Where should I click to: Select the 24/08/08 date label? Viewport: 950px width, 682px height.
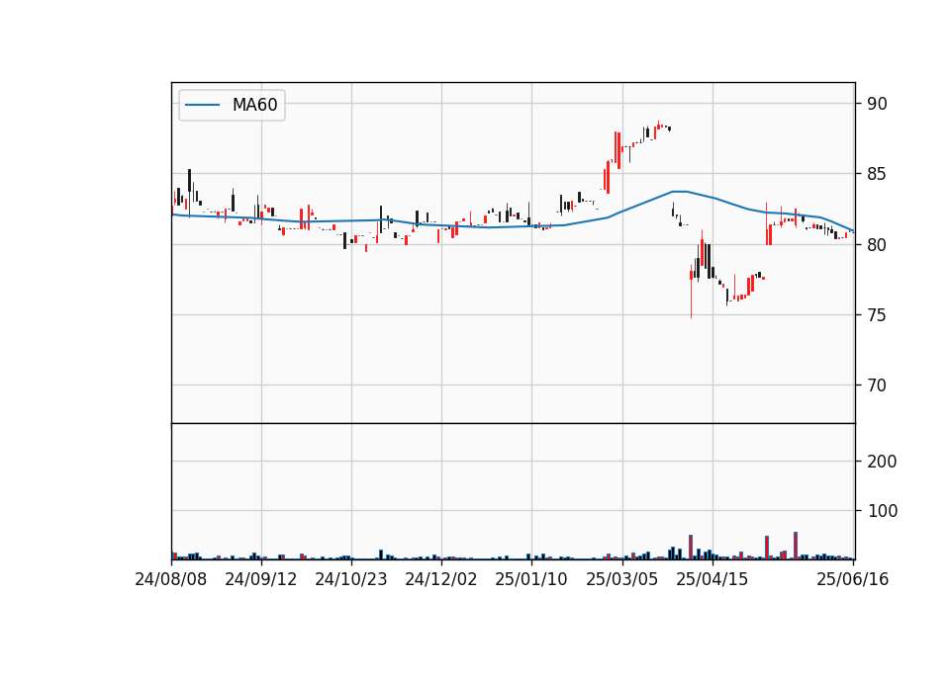coord(171,579)
